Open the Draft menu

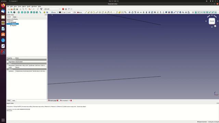29,6
